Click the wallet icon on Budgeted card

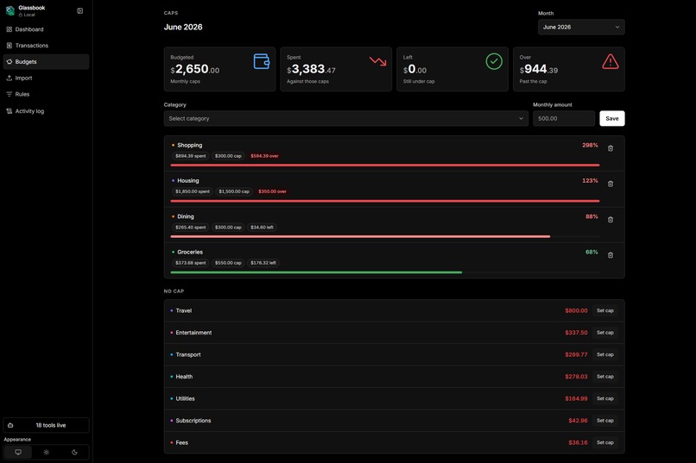click(x=262, y=61)
